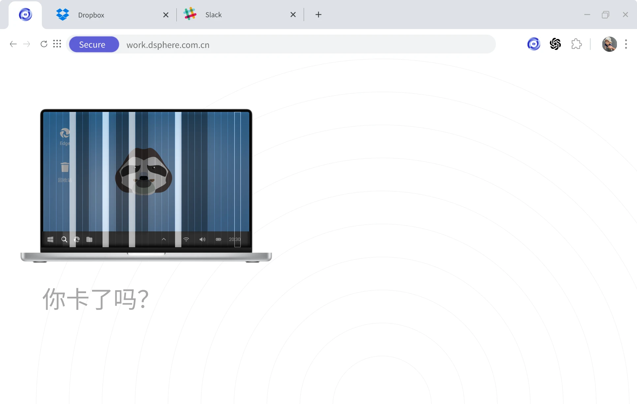Click the DSphere logo pinned tab
Image resolution: width=637 pixels, height=404 pixels.
25,15
